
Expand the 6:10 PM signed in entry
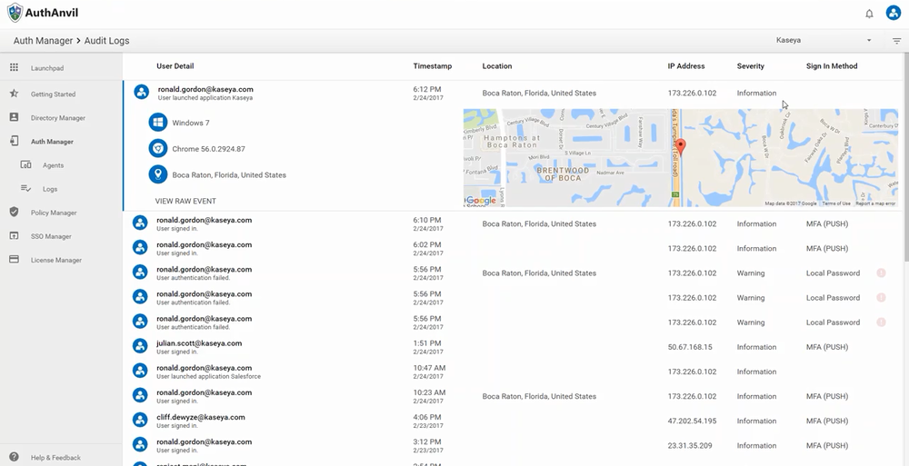(x=514, y=223)
